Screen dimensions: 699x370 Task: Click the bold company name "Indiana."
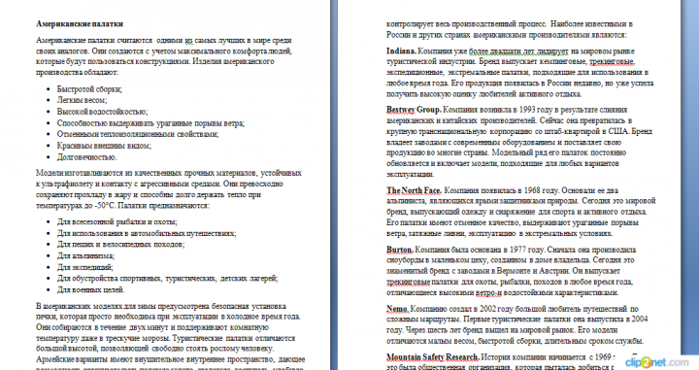point(401,51)
